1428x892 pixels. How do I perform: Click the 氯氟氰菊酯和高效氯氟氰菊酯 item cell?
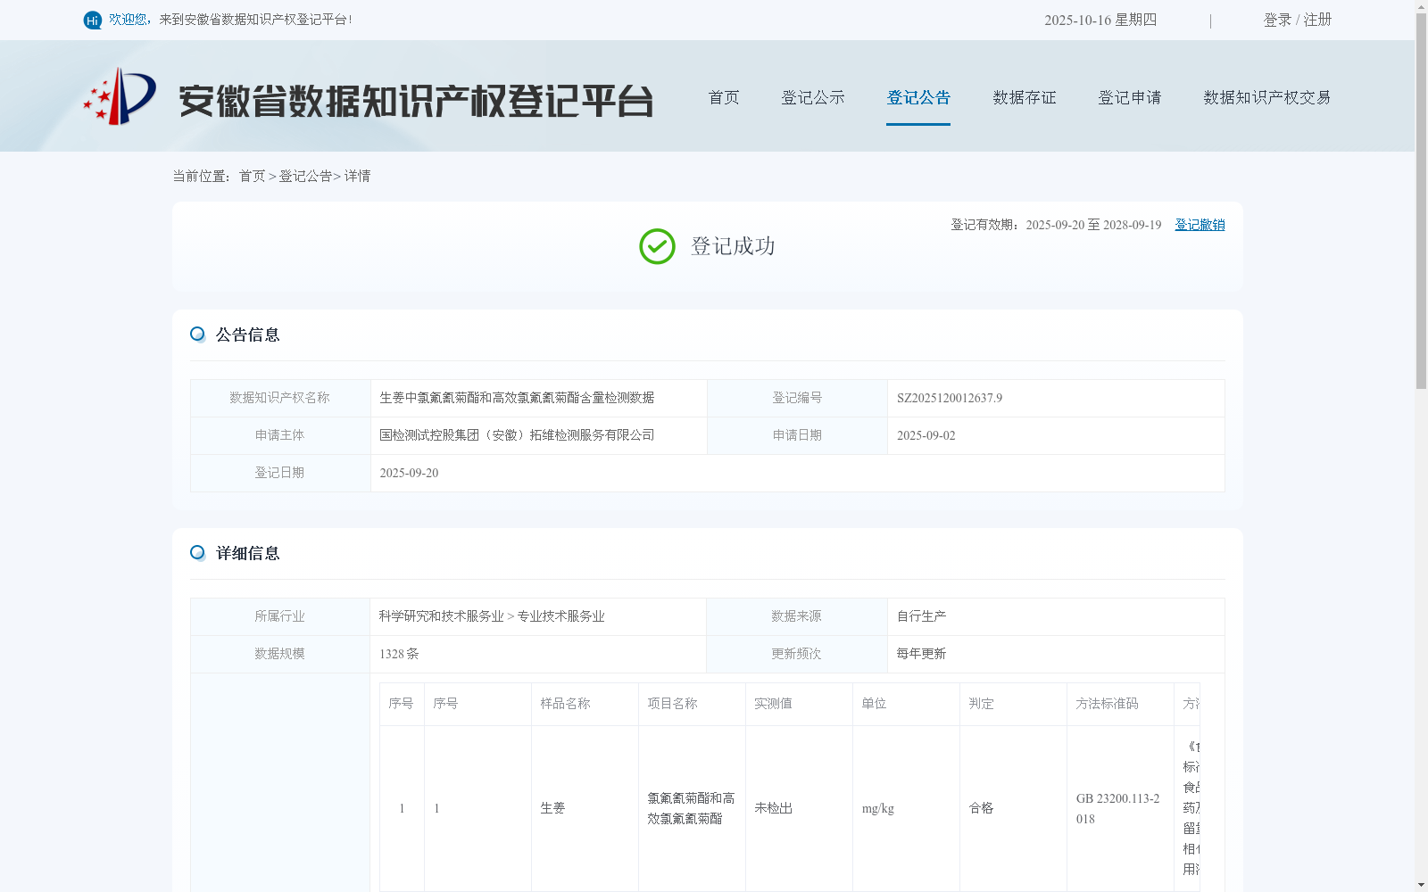(x=691, y=808)
